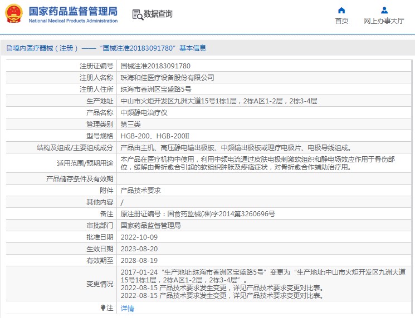Click National Medical Products Administration subtitle
This screenshot has width=415, height=318.
pyautogui.click(x=73, y=21)
